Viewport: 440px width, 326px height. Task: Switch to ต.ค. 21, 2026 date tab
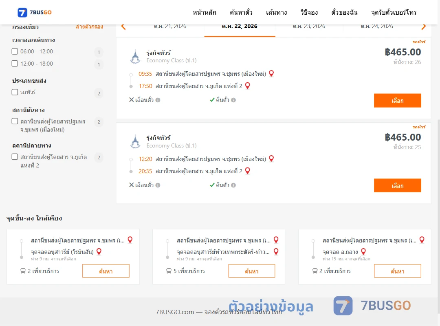click(170, 26)
